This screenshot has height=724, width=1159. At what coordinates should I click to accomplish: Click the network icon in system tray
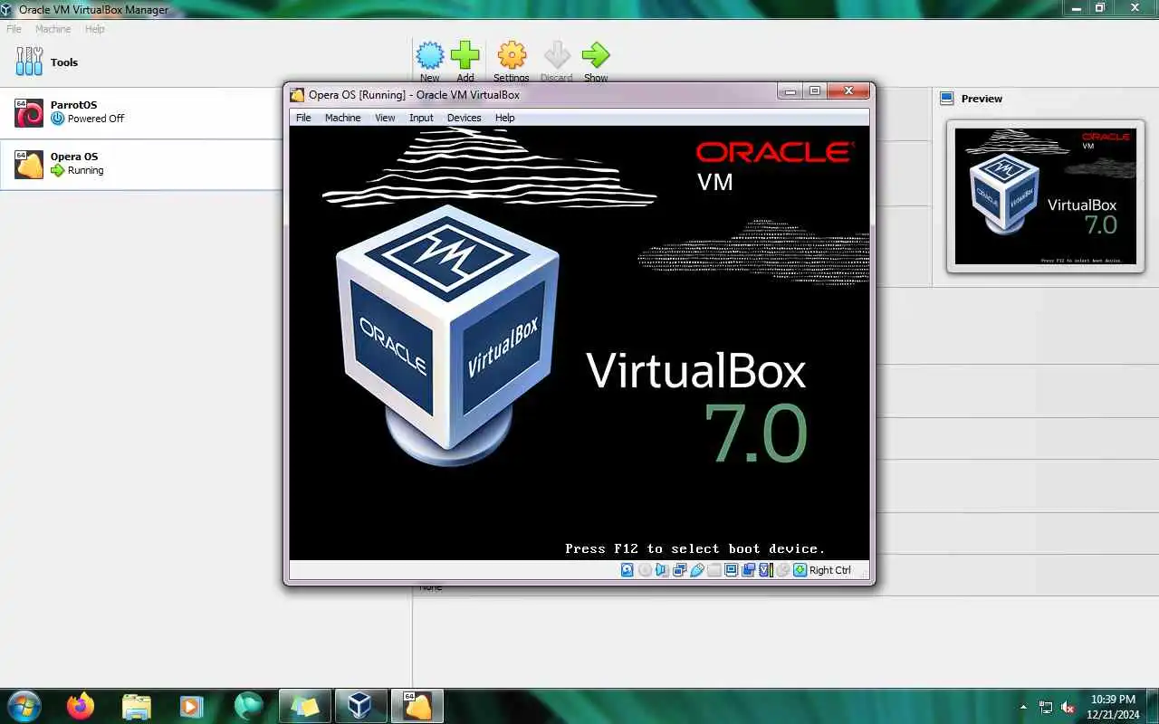pyautogui.click(x=1046, y=707)
